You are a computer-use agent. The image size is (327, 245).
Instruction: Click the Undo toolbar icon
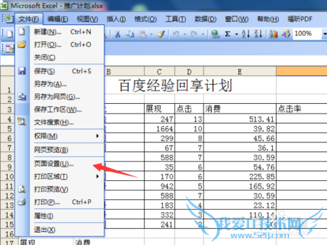pos(176,34)
